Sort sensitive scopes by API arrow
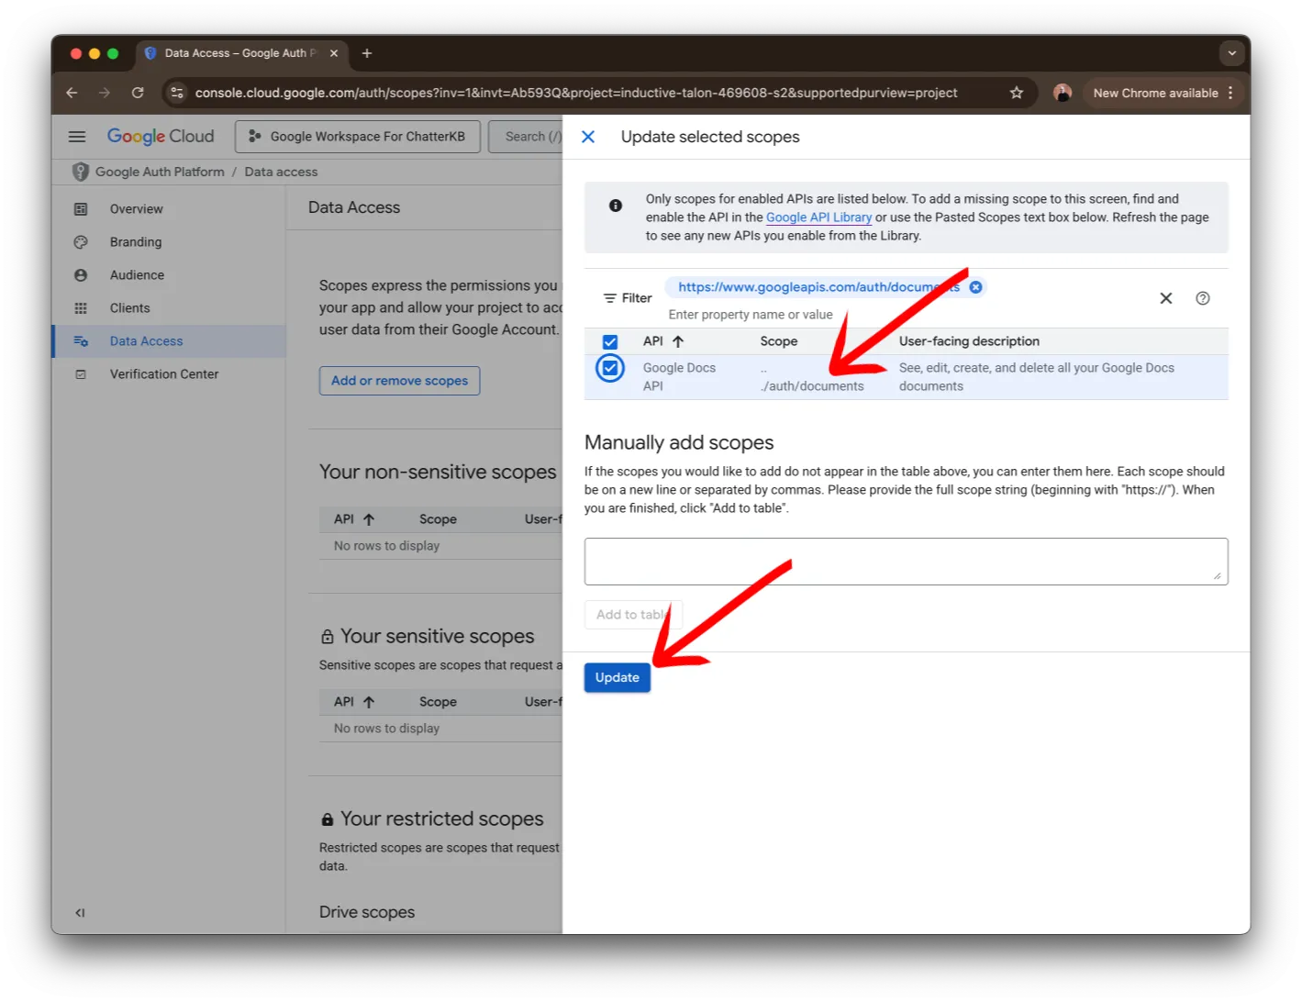Image resolution: width=1302 pixels, height=1002 pixels. pyautogui.click(x=369, y=702)
